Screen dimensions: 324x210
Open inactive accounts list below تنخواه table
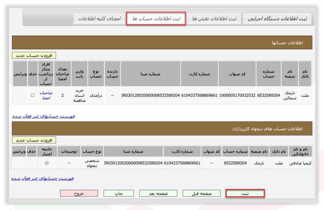point(42,178)
